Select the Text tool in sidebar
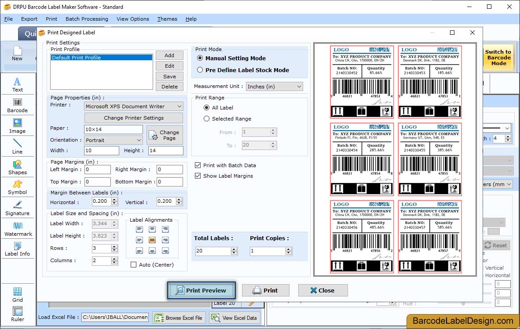The image size is (520, 329). (17, 84)
